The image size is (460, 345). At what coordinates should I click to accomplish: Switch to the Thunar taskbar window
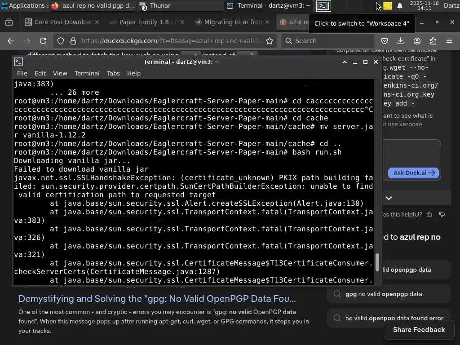(181, 5)
